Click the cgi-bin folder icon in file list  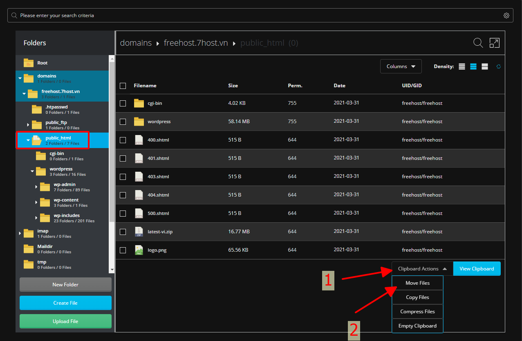[139, 103]
